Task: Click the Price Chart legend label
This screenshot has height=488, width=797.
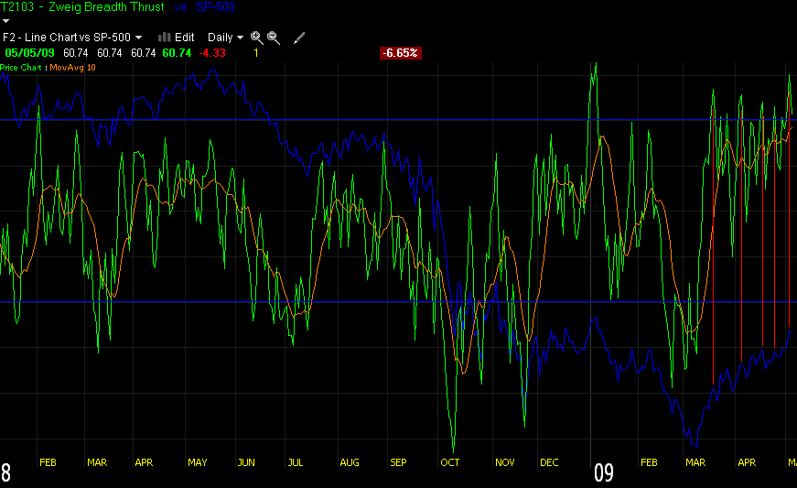Action: click(21, 67)
